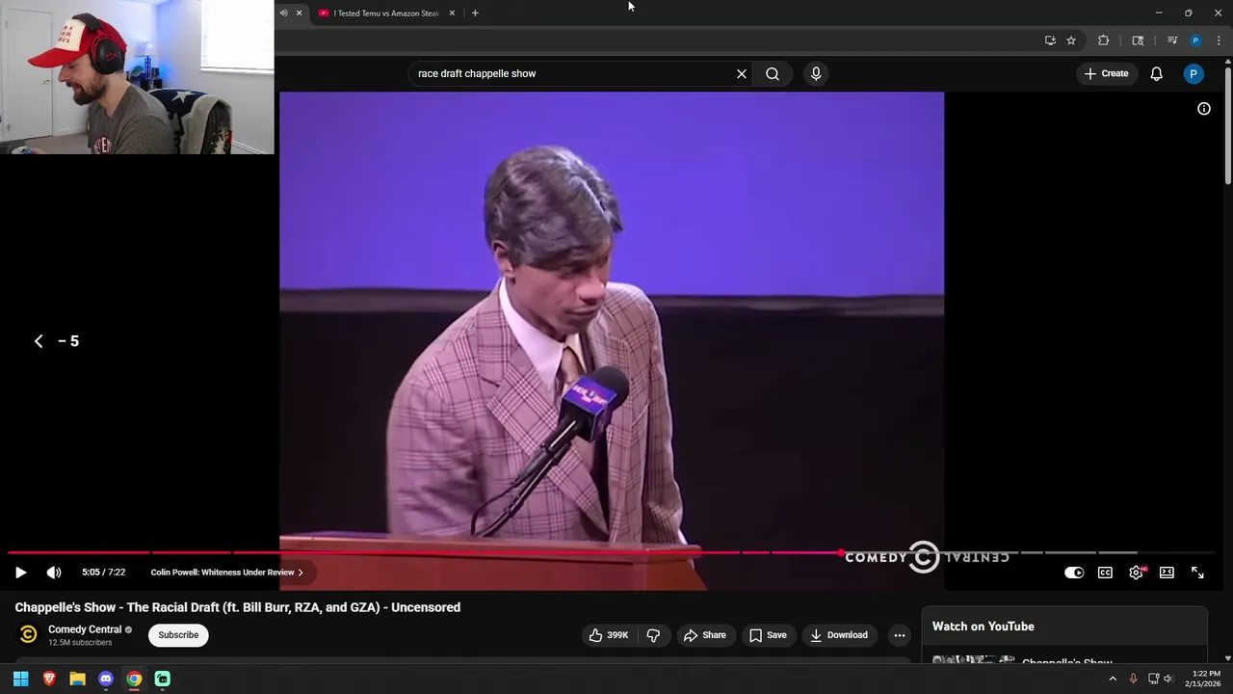Screen dimensions: 1233x694
Task: Subscribe to Comedy Central
Action: [178, 635]
